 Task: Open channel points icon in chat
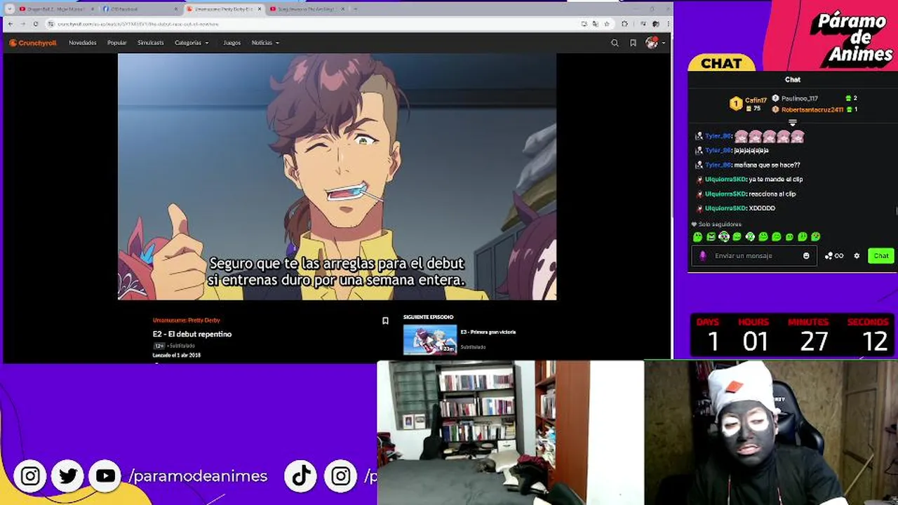click(x=834, y=256)
